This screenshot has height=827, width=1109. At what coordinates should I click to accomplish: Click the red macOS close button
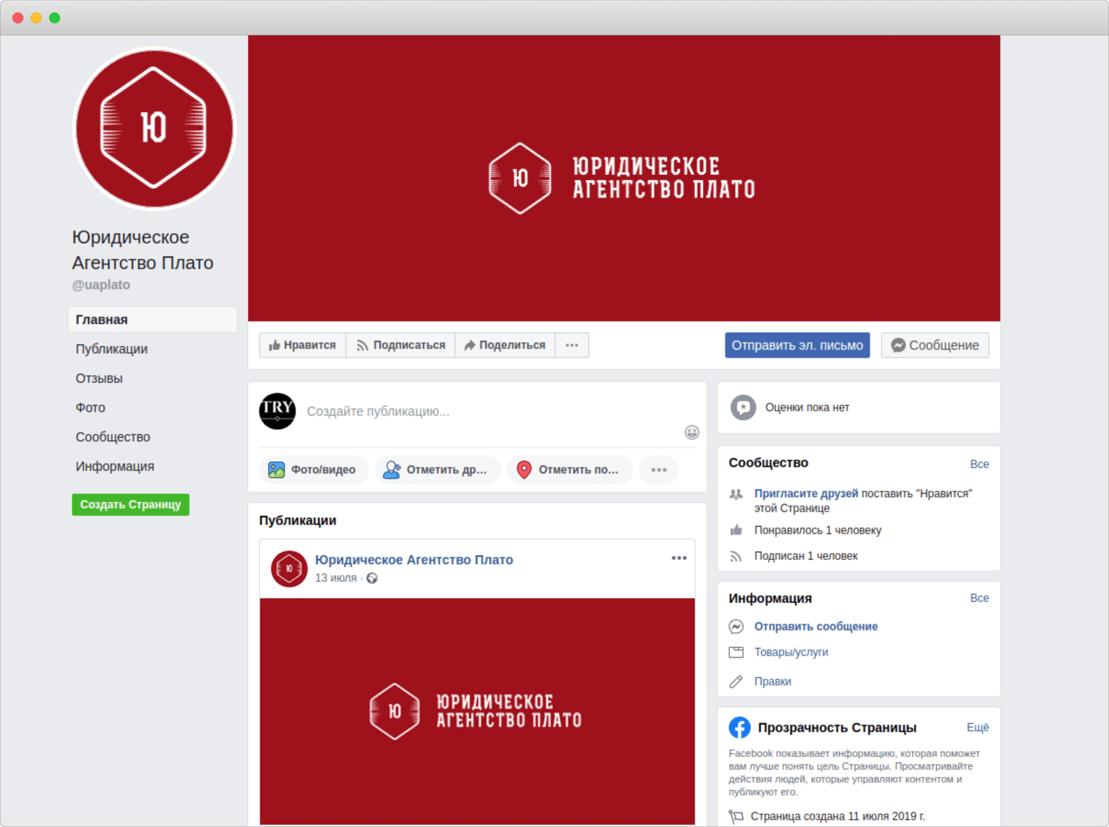[x=18, y=18]
